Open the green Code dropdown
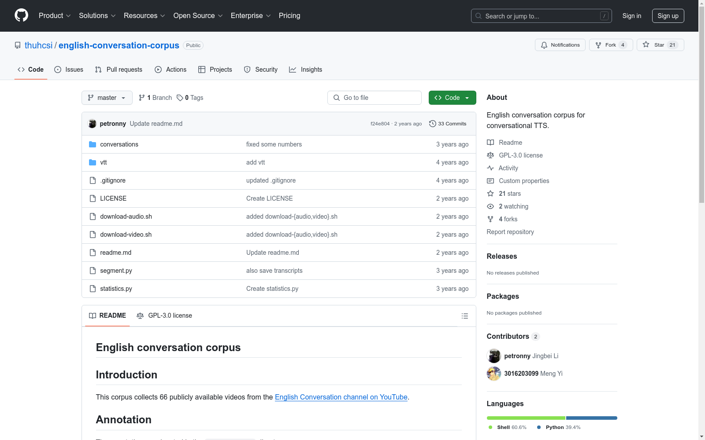 tap(452, 98)
